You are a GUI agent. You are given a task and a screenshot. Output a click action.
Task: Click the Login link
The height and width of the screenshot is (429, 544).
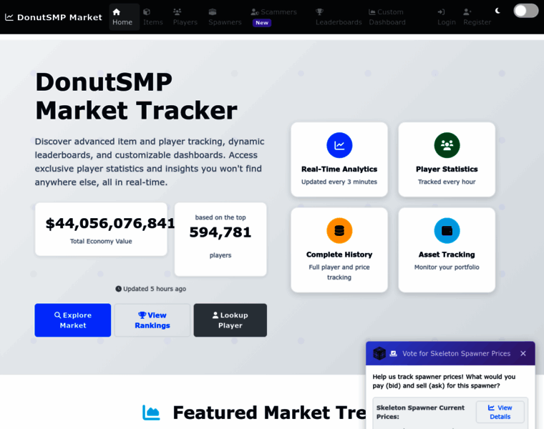coord(447,17)
